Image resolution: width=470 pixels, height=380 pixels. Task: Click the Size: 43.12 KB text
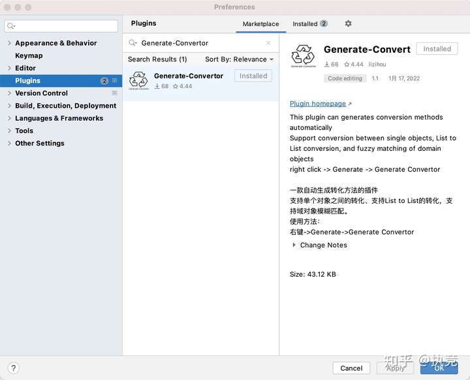pos(313,274)
